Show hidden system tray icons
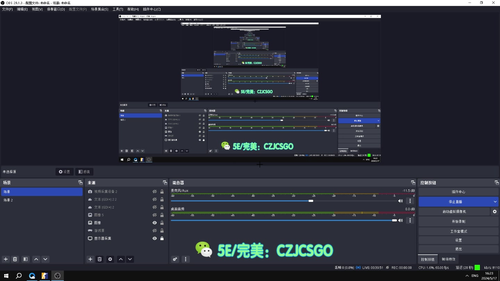Image resolution: width=500 pixels, height=281 pixels. pos(467,276)
